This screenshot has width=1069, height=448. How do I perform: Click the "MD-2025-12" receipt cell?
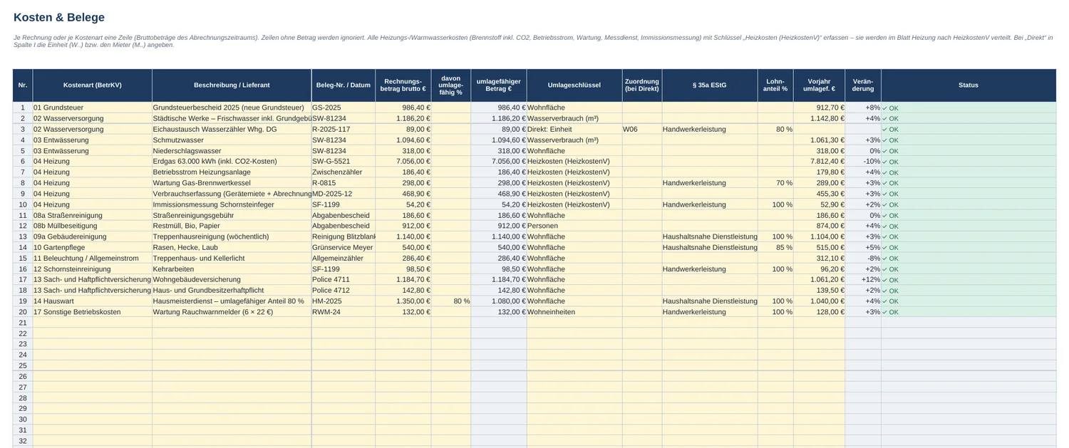pos(344,194)
